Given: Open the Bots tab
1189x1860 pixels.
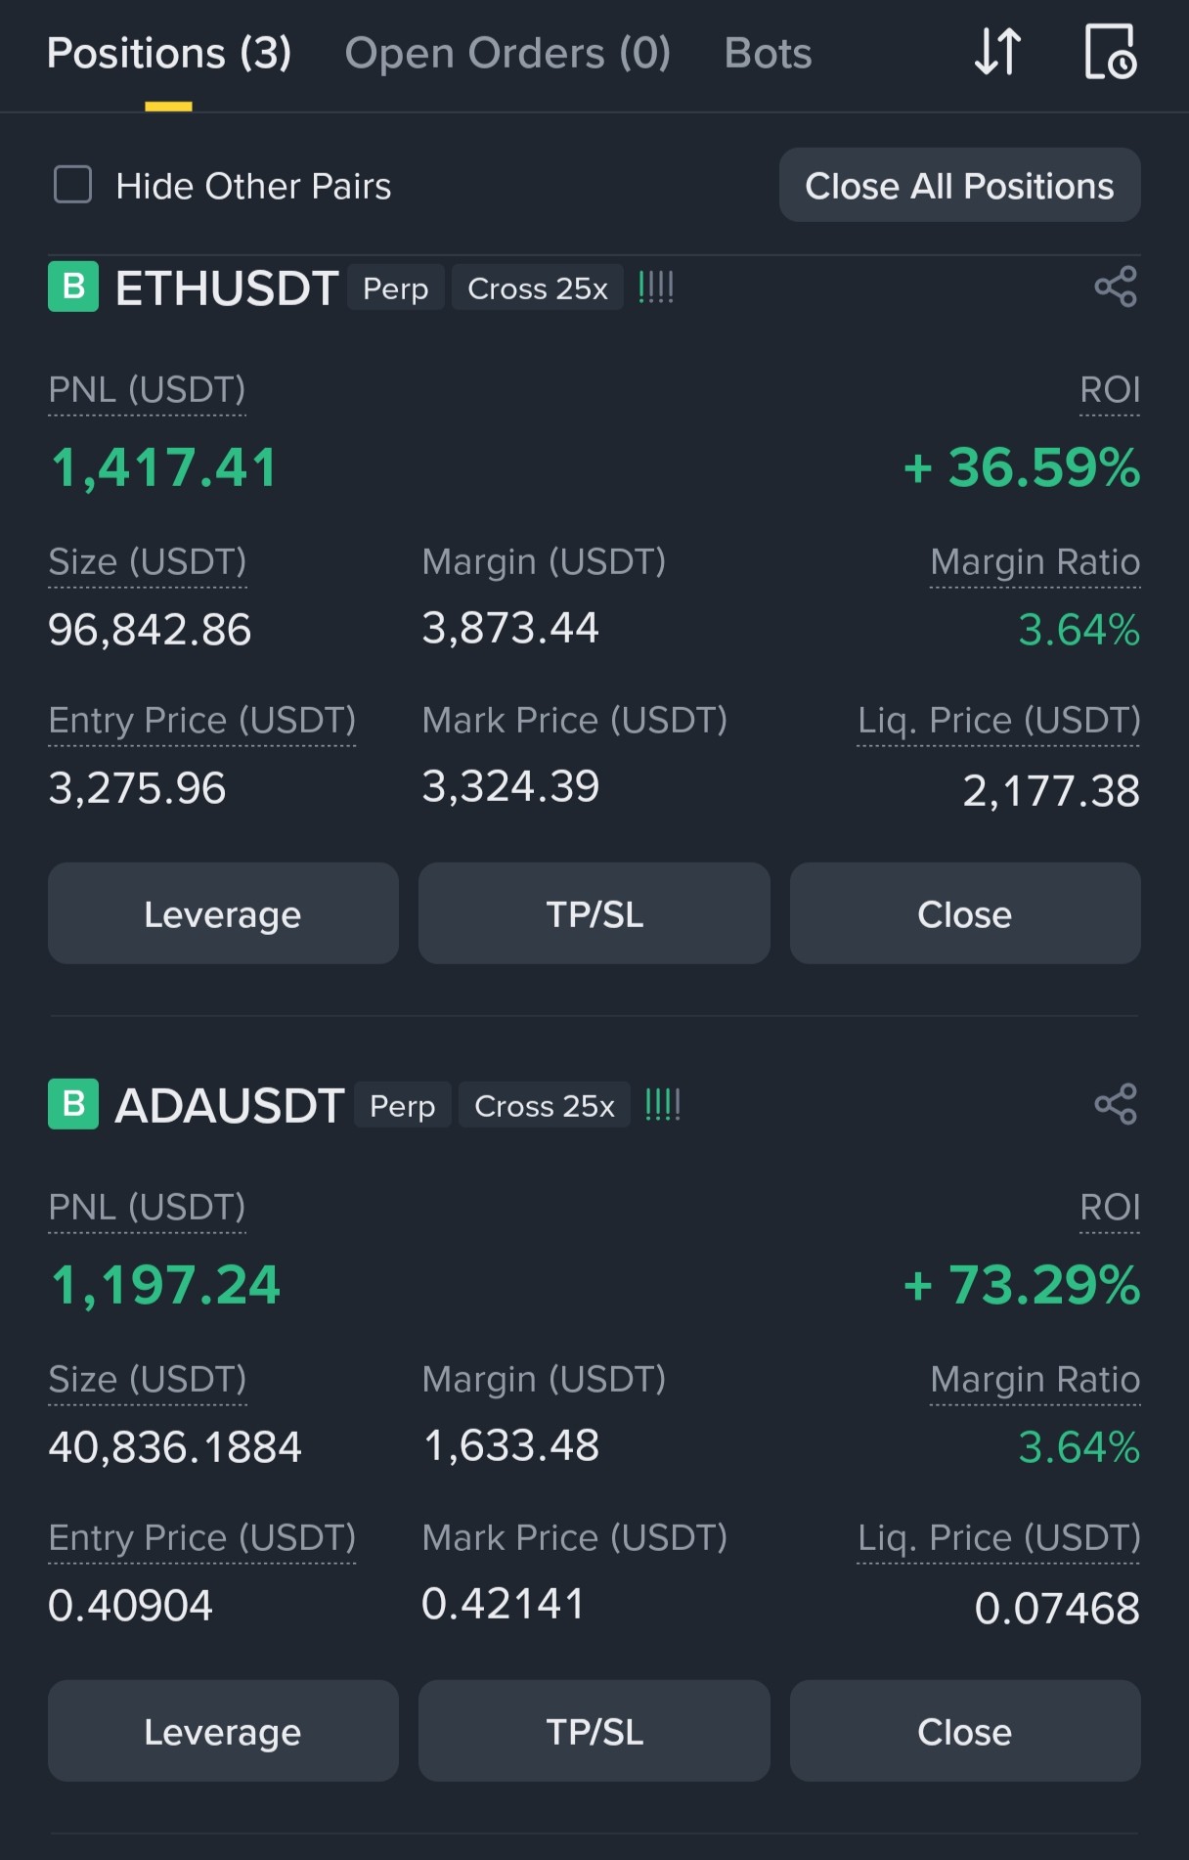Looking at the screenshot, I should (x=768, y=53).
